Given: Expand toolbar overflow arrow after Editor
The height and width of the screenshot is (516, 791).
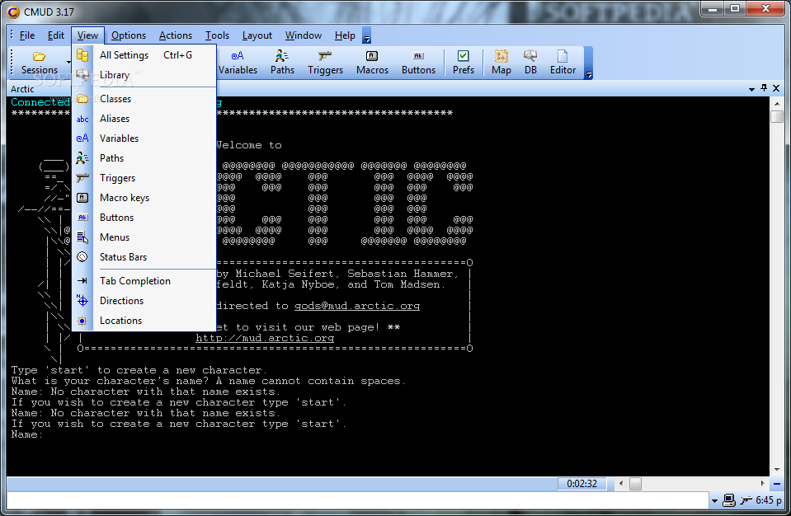Looking at the screenshot, I should (588, 63).
